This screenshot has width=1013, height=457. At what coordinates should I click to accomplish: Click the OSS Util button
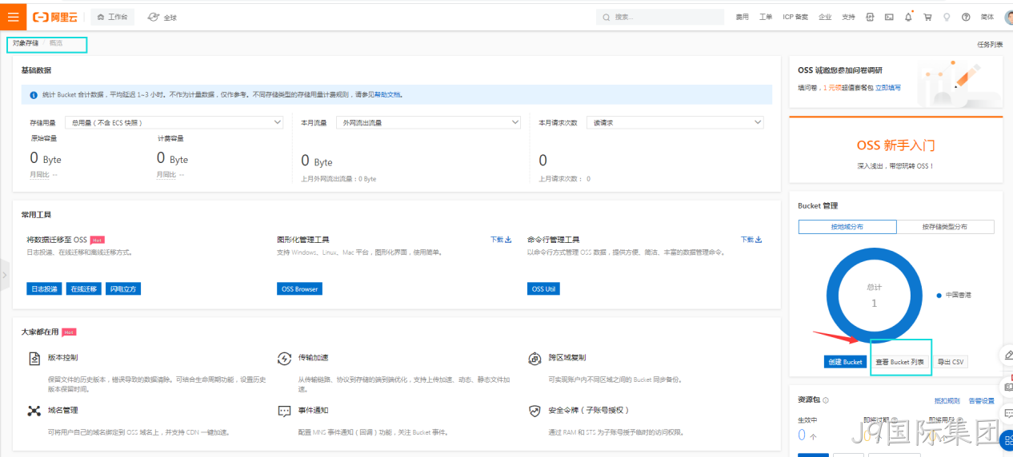tap(543, 288)
